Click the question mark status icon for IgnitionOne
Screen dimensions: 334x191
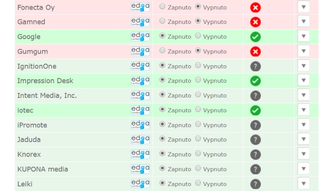(x=255, y=66)
